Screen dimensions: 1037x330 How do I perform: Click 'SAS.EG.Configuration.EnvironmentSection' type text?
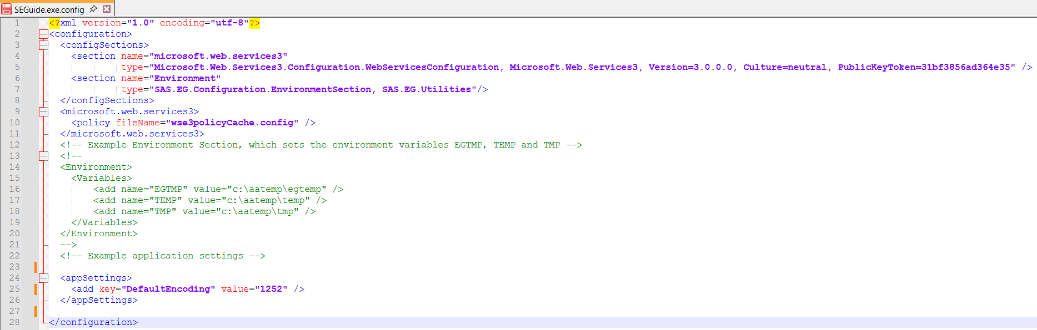coord(263,89)
